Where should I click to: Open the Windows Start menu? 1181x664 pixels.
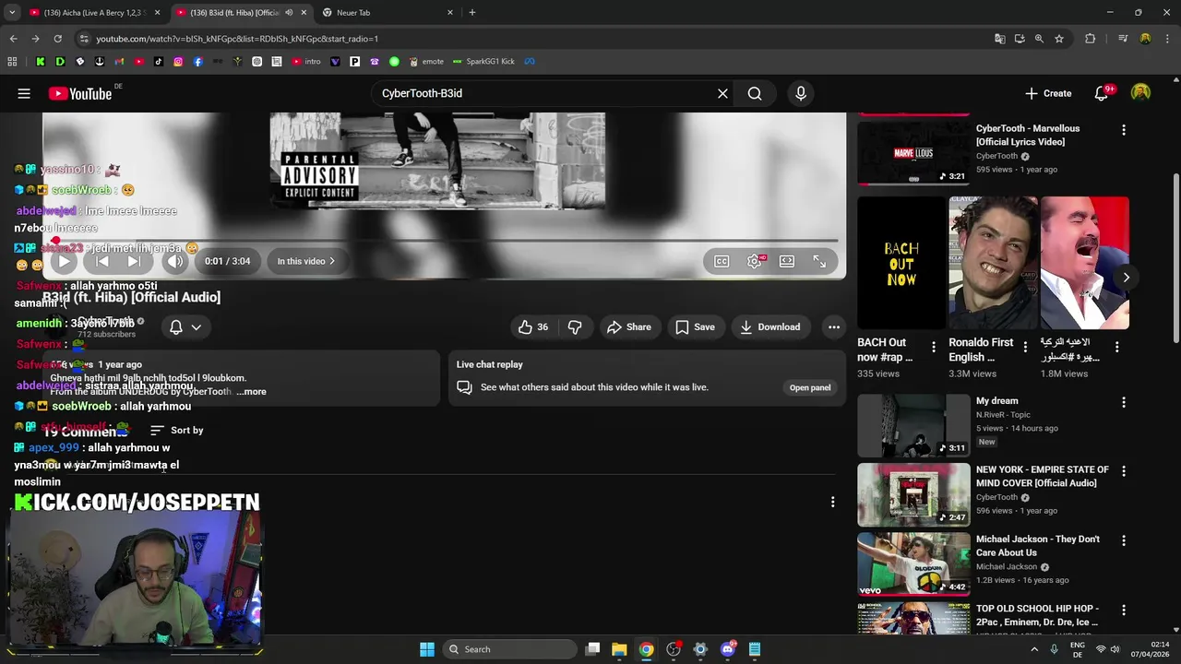[x=427, y=649]
